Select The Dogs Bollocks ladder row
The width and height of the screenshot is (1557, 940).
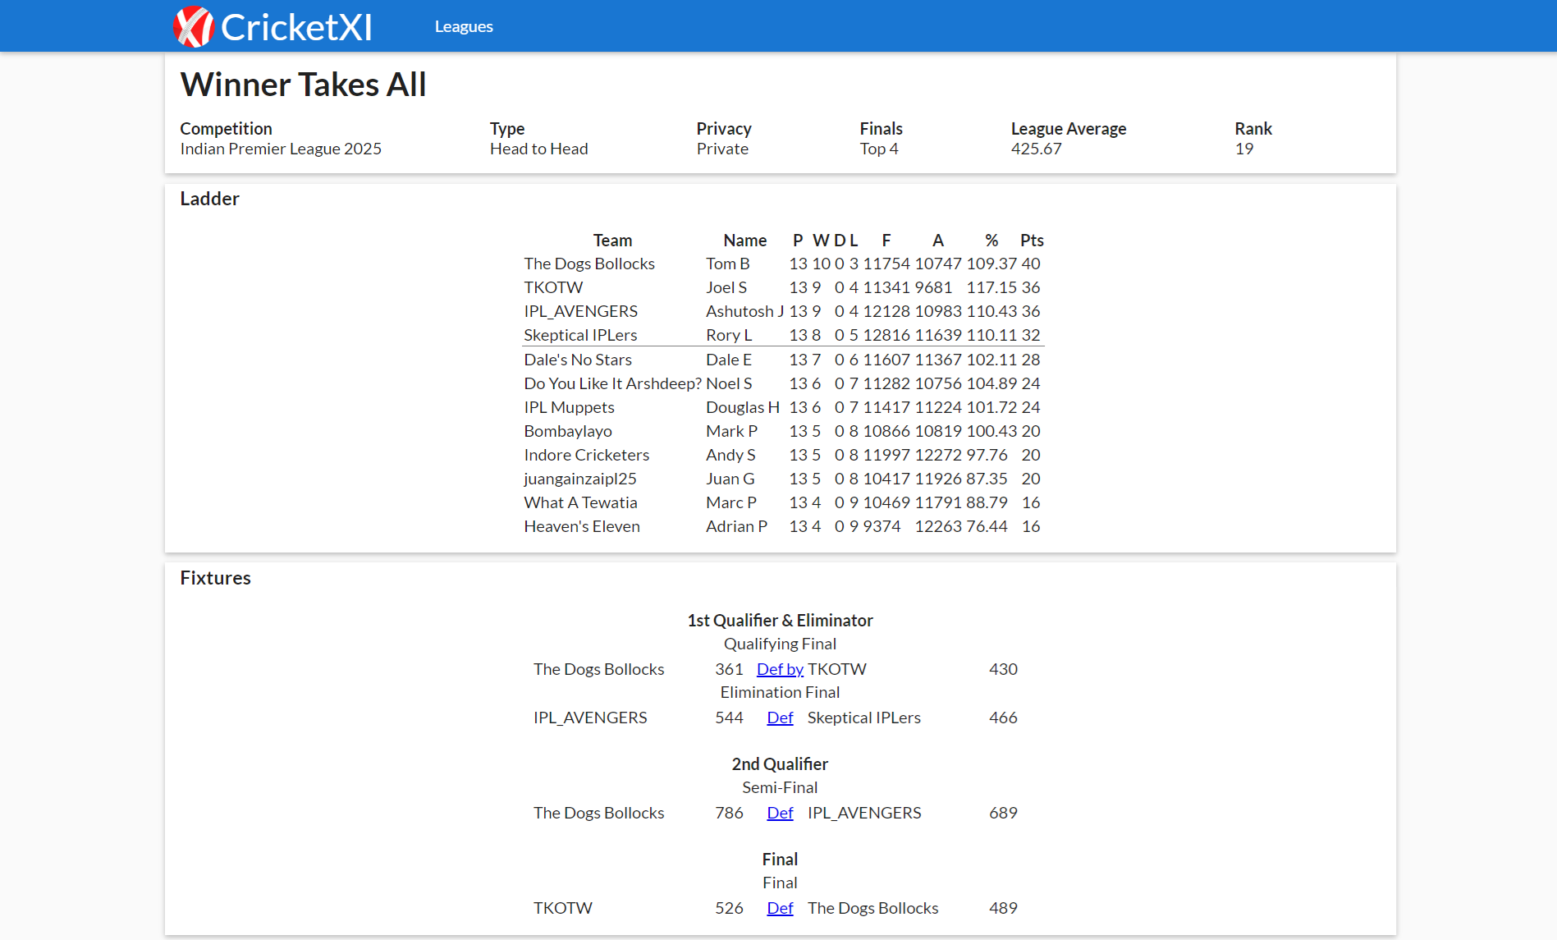(782, 264)
